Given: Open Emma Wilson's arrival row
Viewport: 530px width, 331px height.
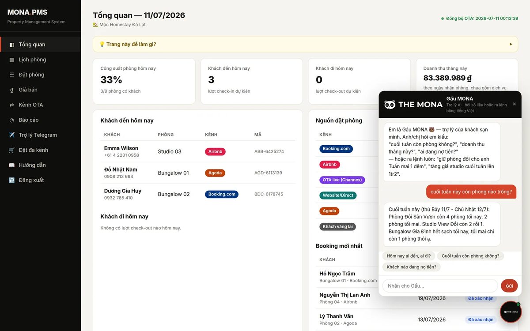Looking at the screenshot, I should [197, 151].
